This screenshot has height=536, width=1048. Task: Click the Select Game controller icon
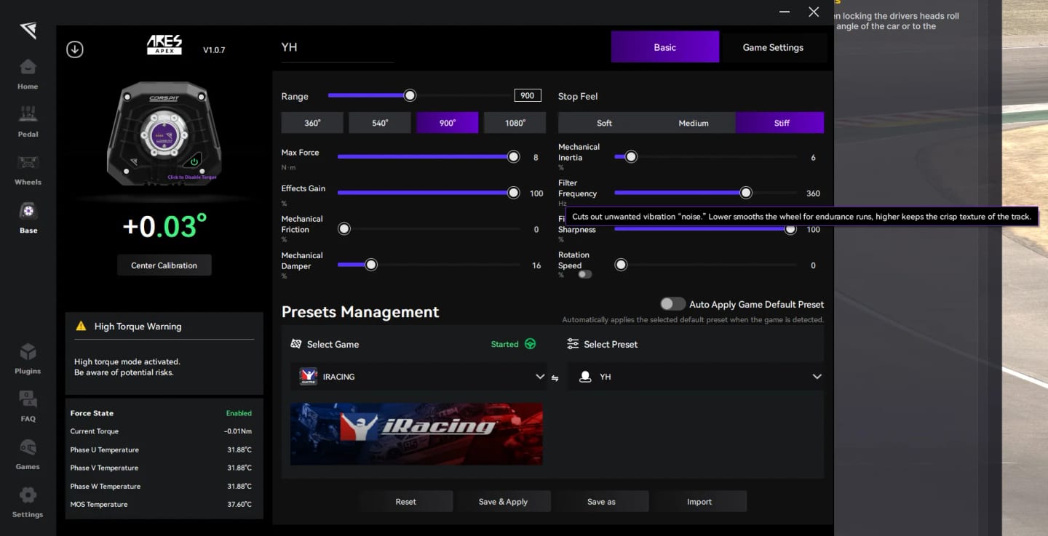(296, 344)
